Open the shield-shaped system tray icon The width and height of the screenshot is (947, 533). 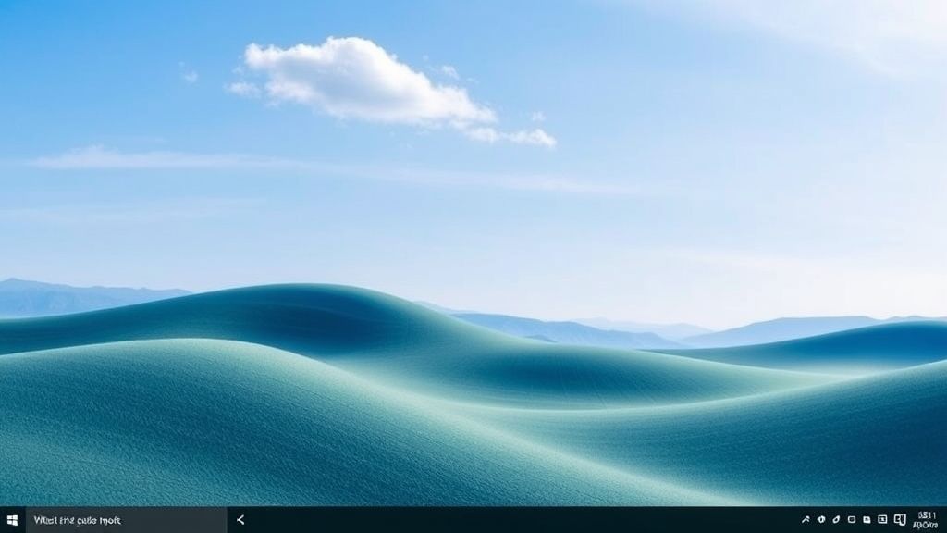pyautogui.click(x=821, y=519)
